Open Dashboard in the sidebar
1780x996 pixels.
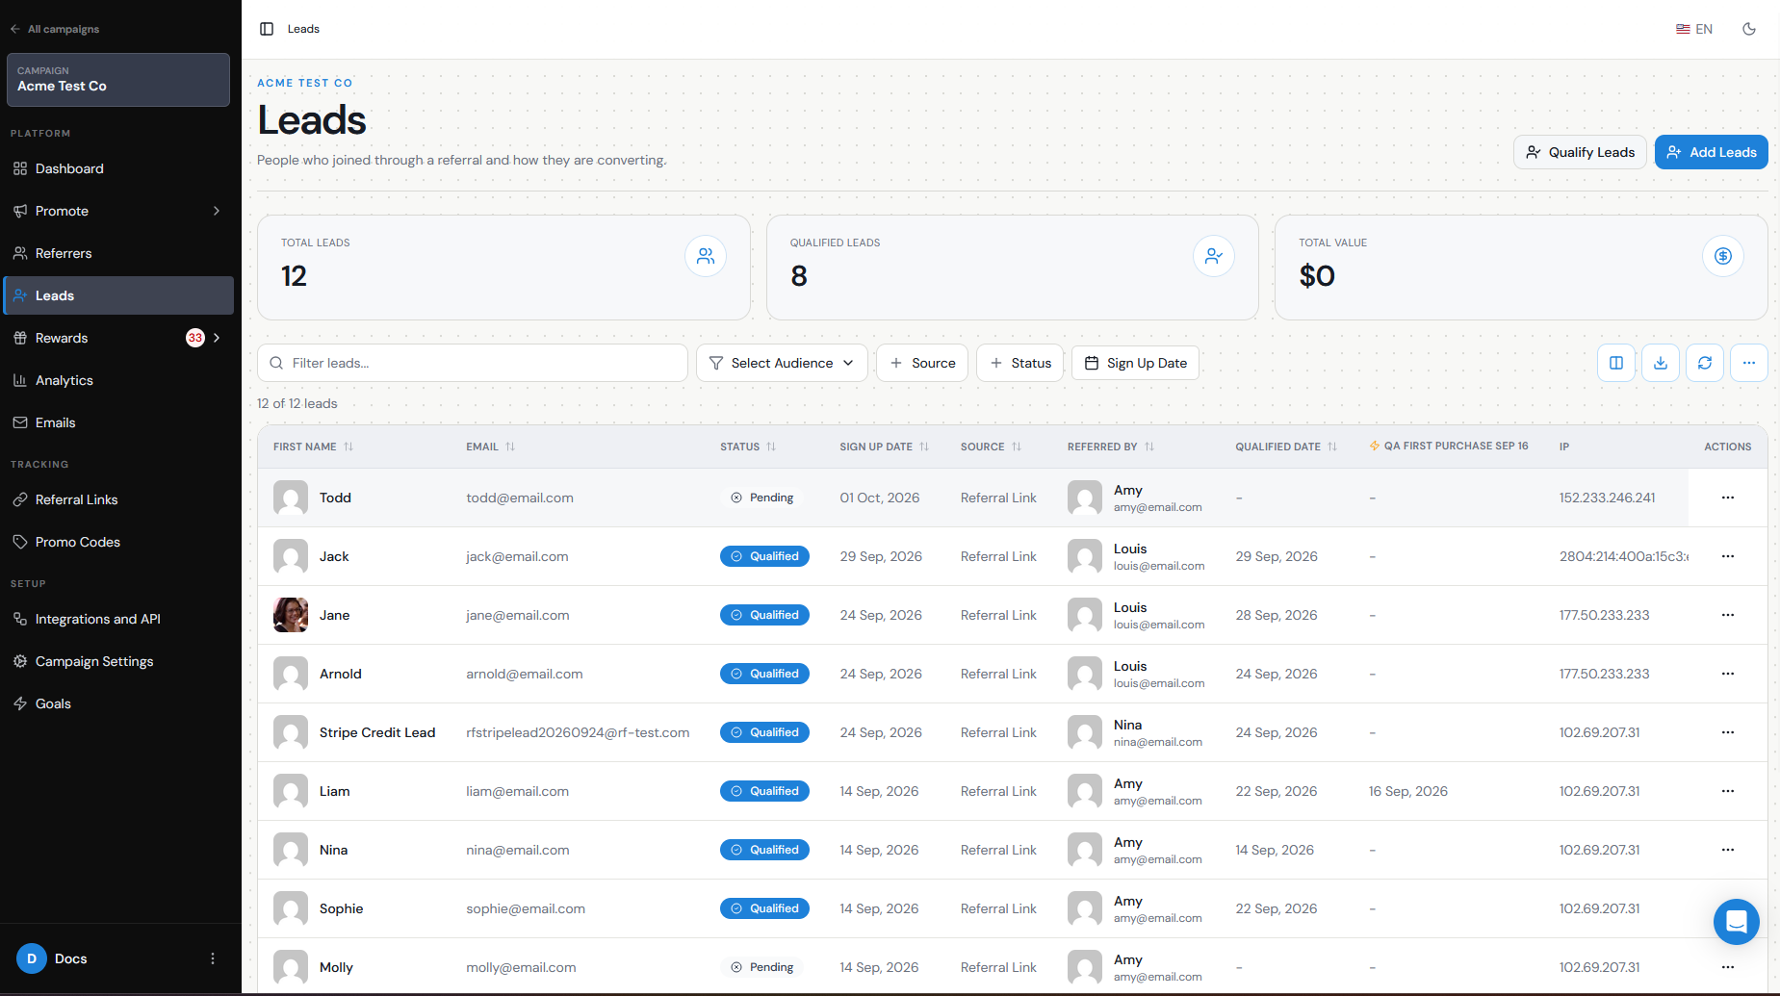click(x=118, y=168)
